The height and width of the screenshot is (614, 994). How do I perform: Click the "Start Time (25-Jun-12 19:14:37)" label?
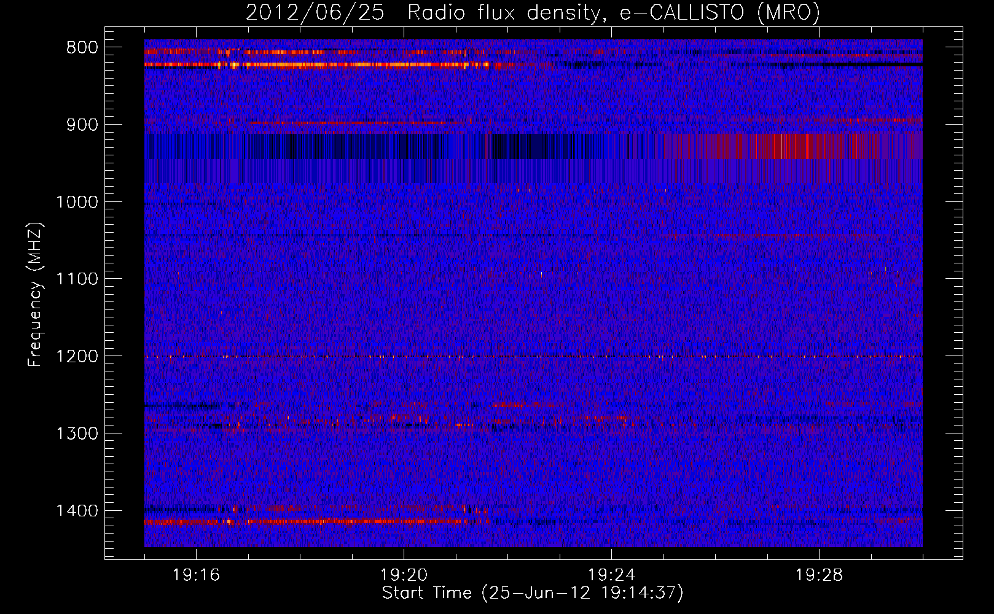pyautogui.click(x=533, y=593)
